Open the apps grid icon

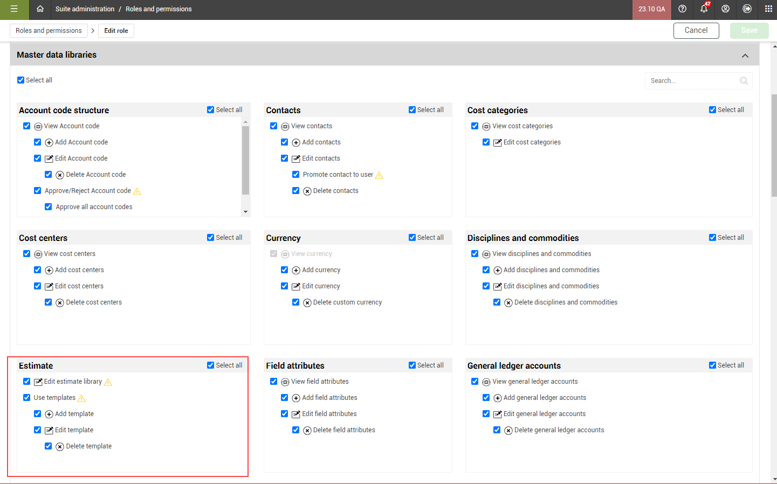768,9
